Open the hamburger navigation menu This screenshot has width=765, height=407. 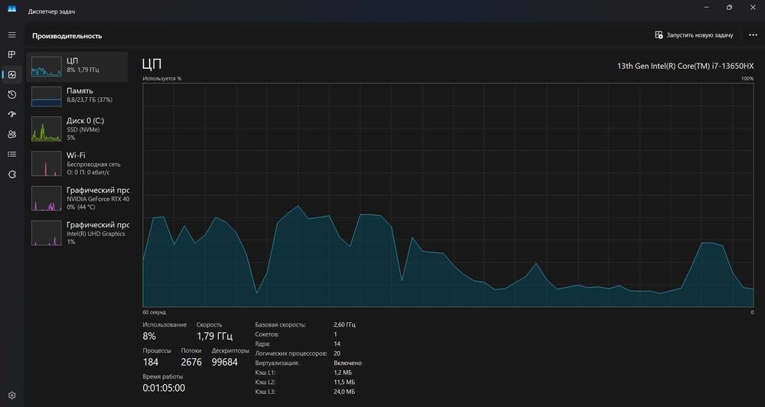click(11, 35)
